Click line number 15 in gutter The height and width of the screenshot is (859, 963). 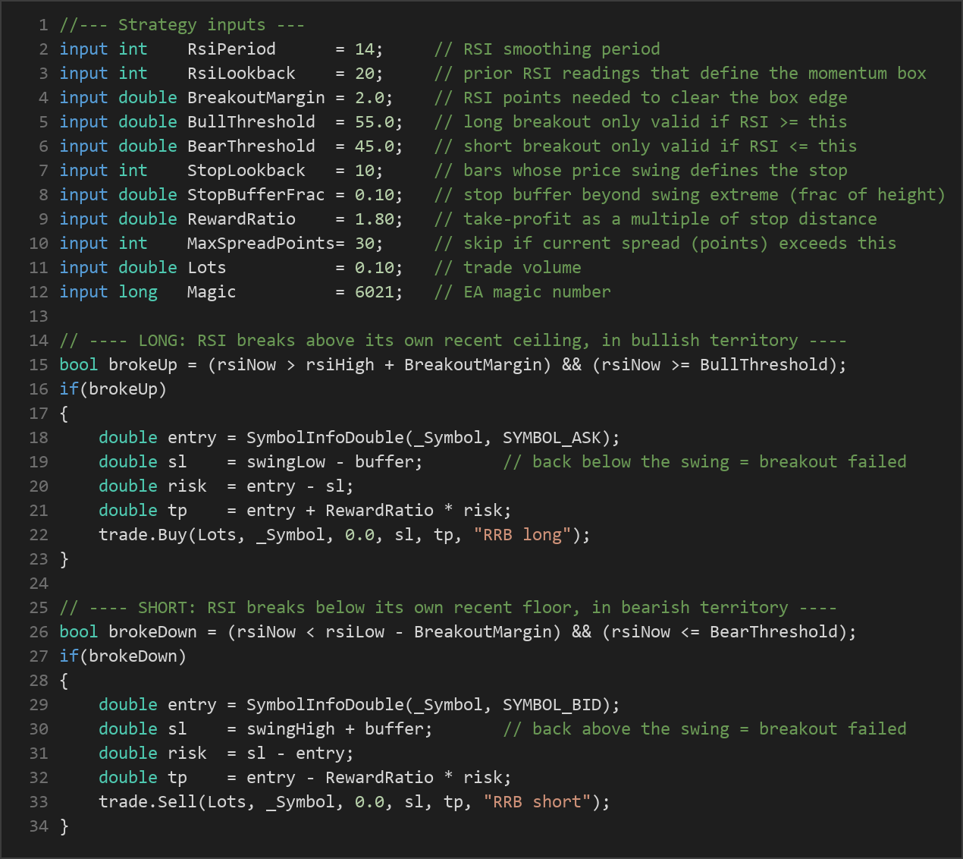pyautogui.click(x=39, y=365)
